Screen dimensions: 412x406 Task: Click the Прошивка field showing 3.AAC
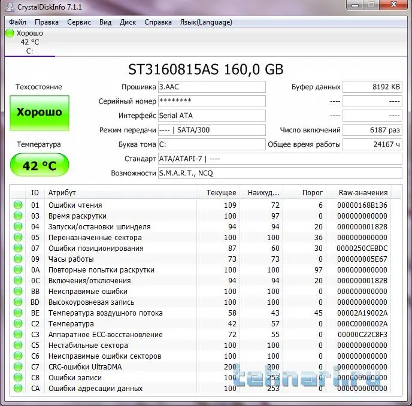tap(211, 87)
